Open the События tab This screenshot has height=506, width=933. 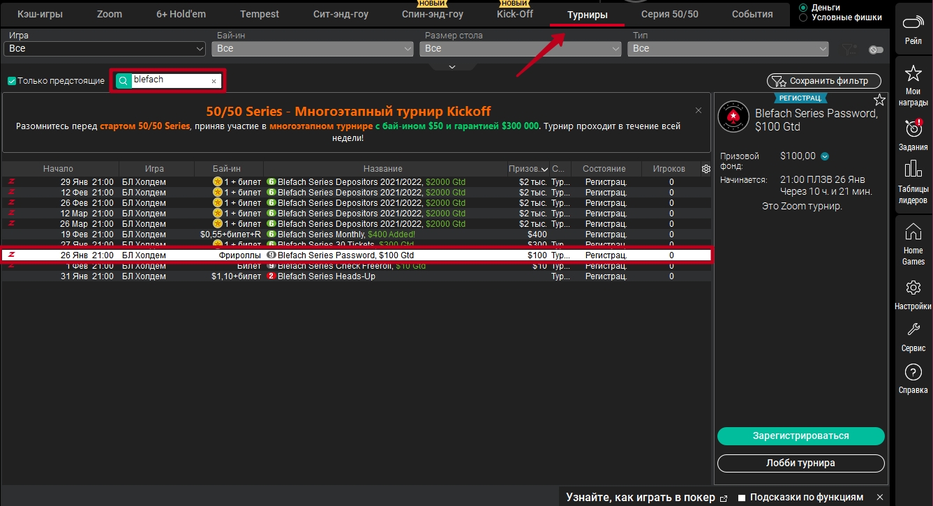coord(752,14)
